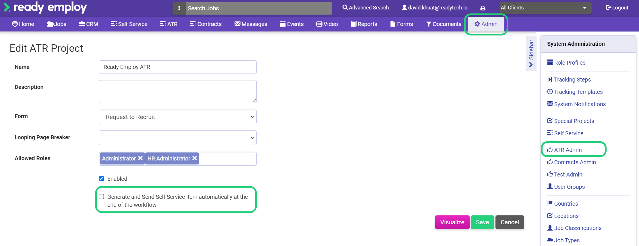The height and width of the screenshot is (246, 639).
Task: Click the printer icon in header
Action: [483, 8]
